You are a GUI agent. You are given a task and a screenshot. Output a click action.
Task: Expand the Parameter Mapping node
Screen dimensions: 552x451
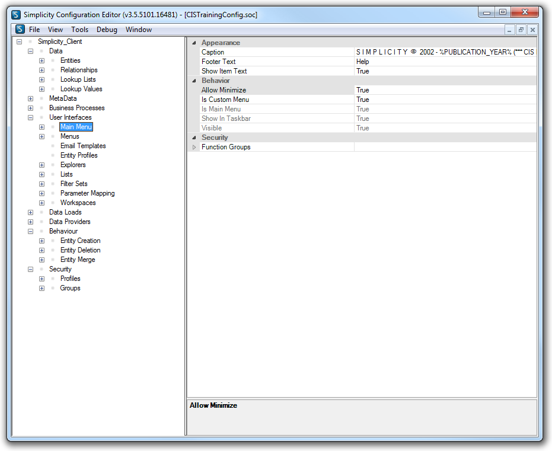coord(42,193)
